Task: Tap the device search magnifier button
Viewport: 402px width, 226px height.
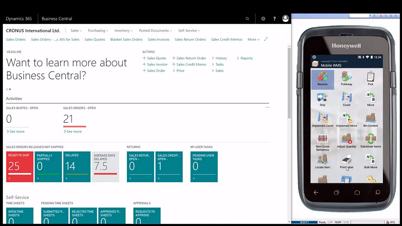Action: point(378,192)
